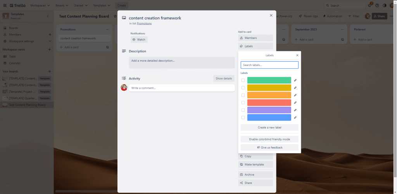Screen dimensions: 397x194
Task: Edit the blue label with pencil icon
Action: [x=295, y=118]
